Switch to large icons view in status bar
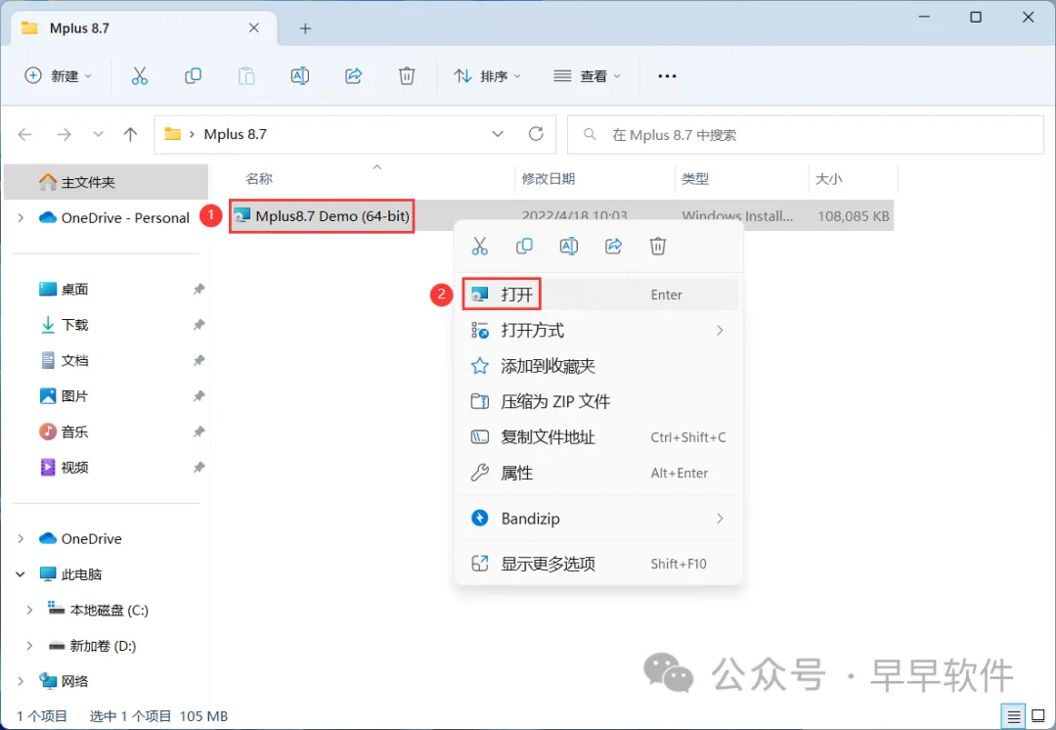Screen dimensions: 1056x730 pyautogui.click(x=1038, y=716)
